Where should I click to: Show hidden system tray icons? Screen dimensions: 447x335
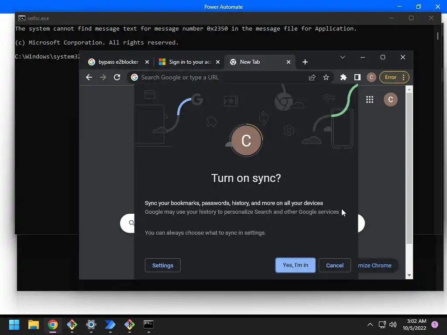(x=370, y=325)
